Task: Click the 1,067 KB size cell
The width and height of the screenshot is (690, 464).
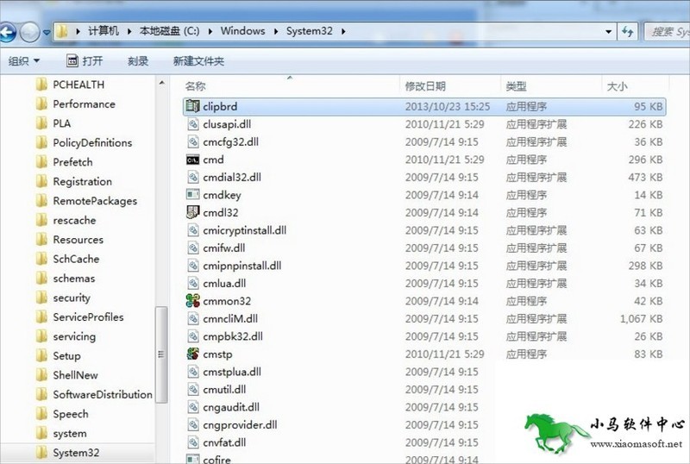Action: pyautogui.click(x=641, y=319)
